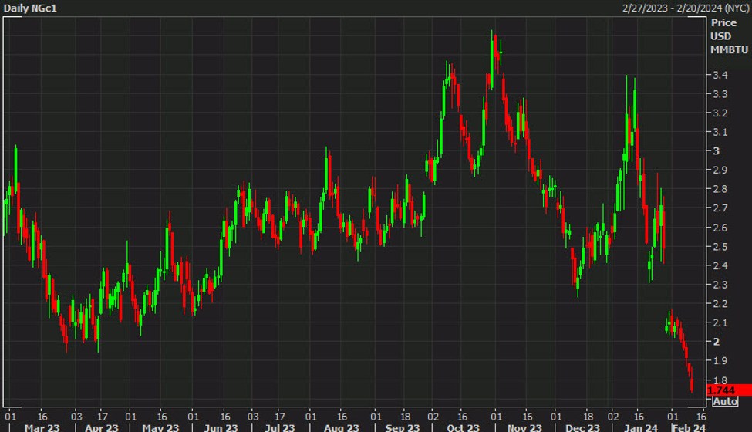The height and width of the screenshot is (432, 752).
Task: Click the Daily NGc1 chart title
Action: pos(31,8)
